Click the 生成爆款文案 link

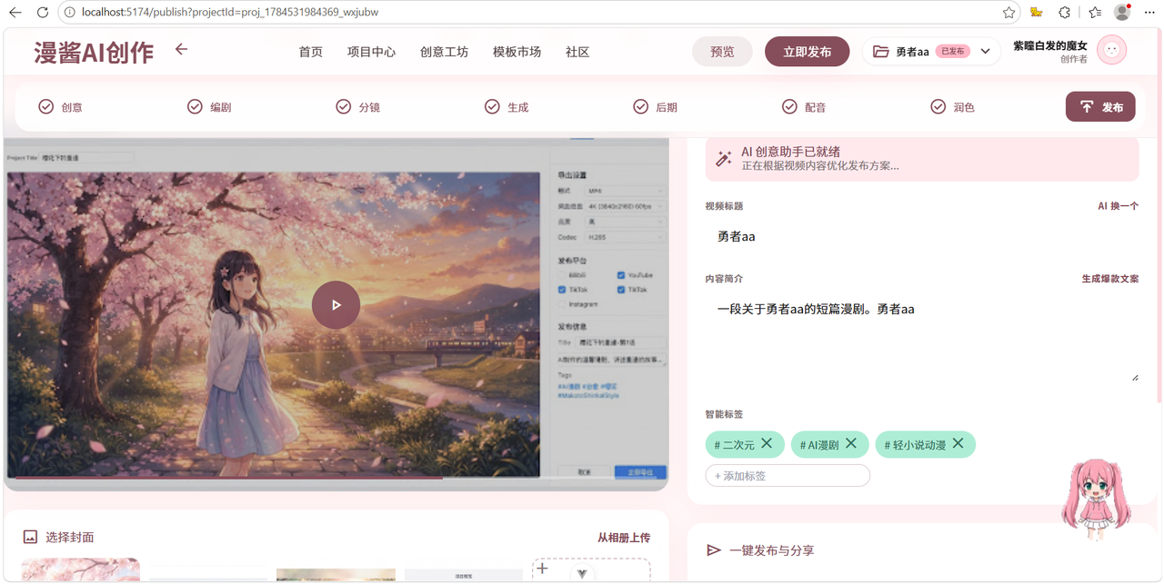point(1110,279)
